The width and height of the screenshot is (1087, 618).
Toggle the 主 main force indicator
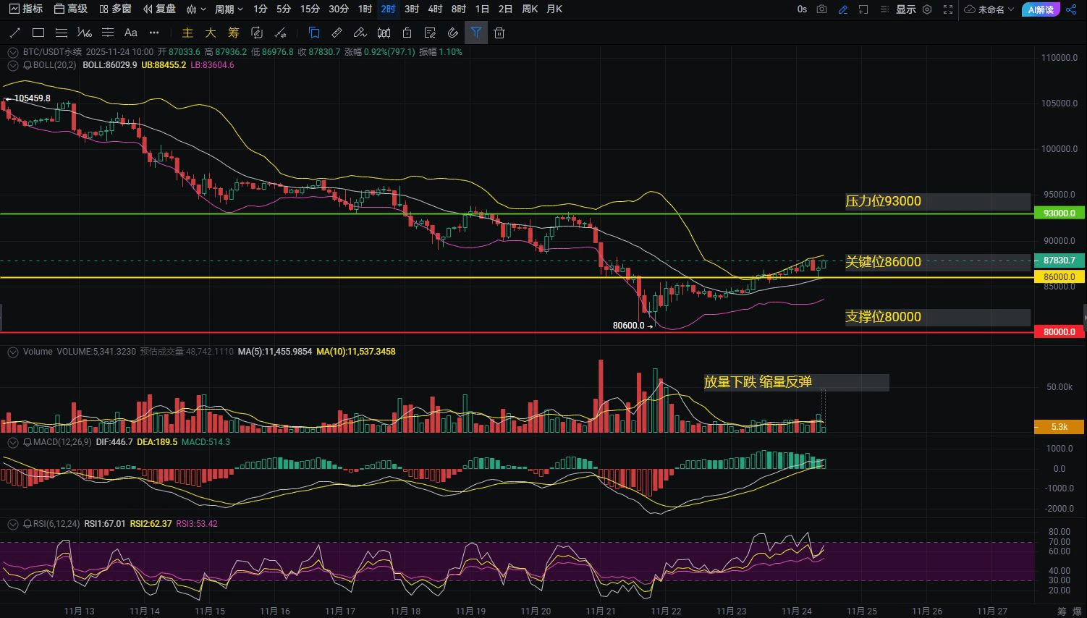[187, 33]
